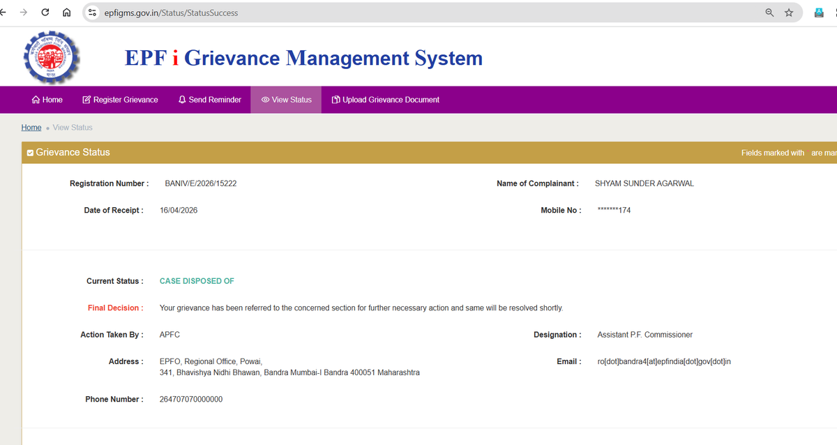This screenshot has height=445, width=837.
Task: Open Register Grievance menu item
Action: (120, 100)
